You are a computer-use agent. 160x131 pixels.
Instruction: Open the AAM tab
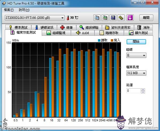83,33
